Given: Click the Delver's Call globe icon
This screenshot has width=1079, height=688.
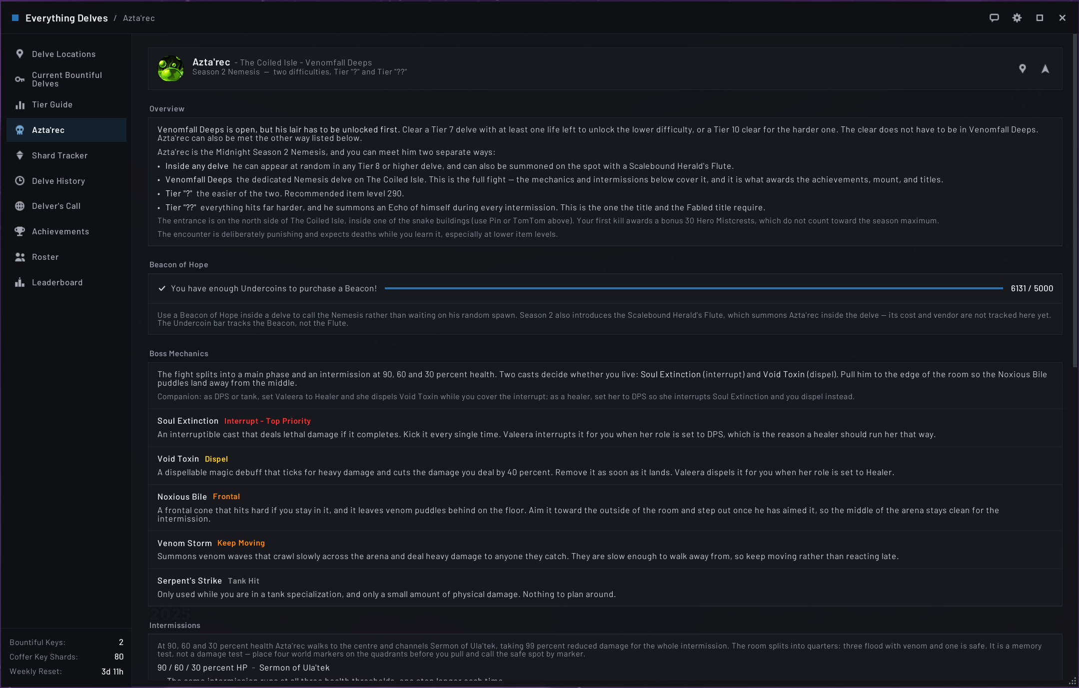Looking at the screenshot, I should tap(19, 206).
